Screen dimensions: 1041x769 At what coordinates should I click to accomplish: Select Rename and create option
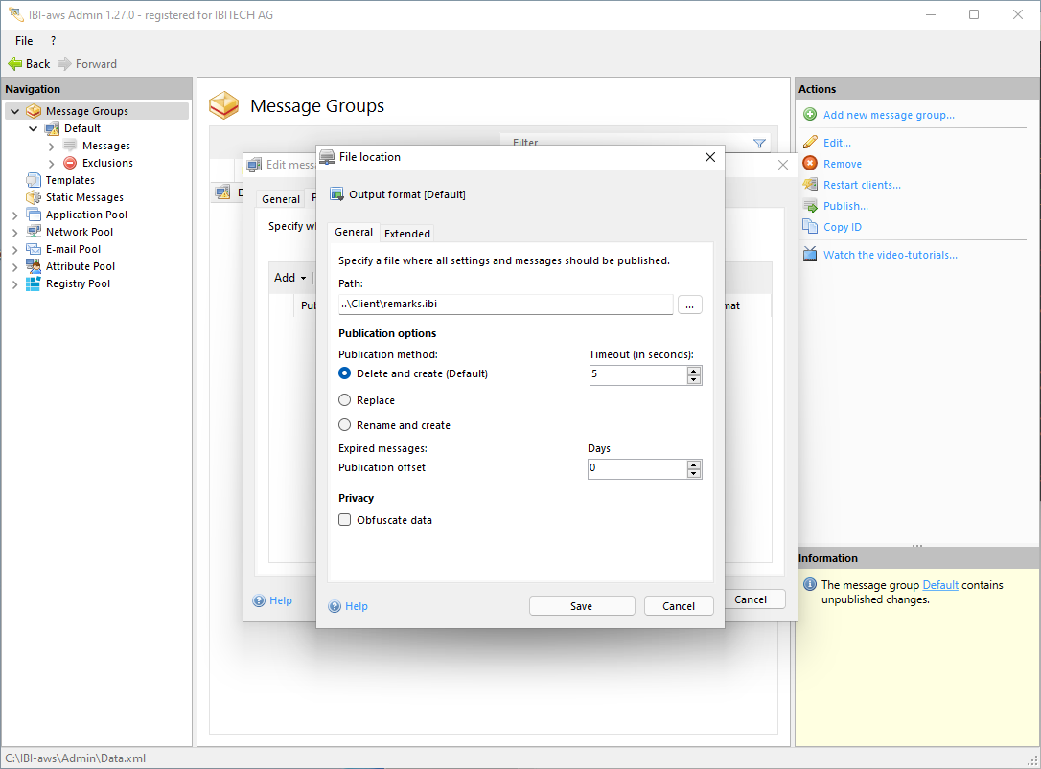345,425
